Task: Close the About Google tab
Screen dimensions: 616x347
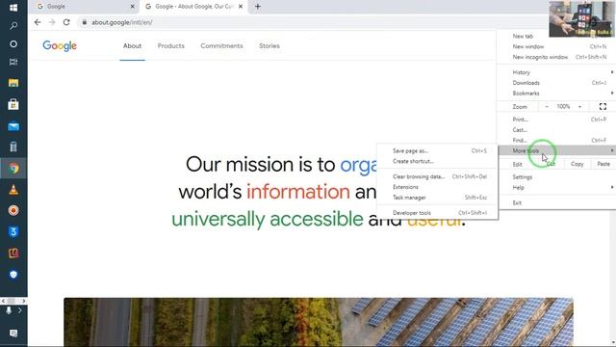Action: tap(241, 7)
